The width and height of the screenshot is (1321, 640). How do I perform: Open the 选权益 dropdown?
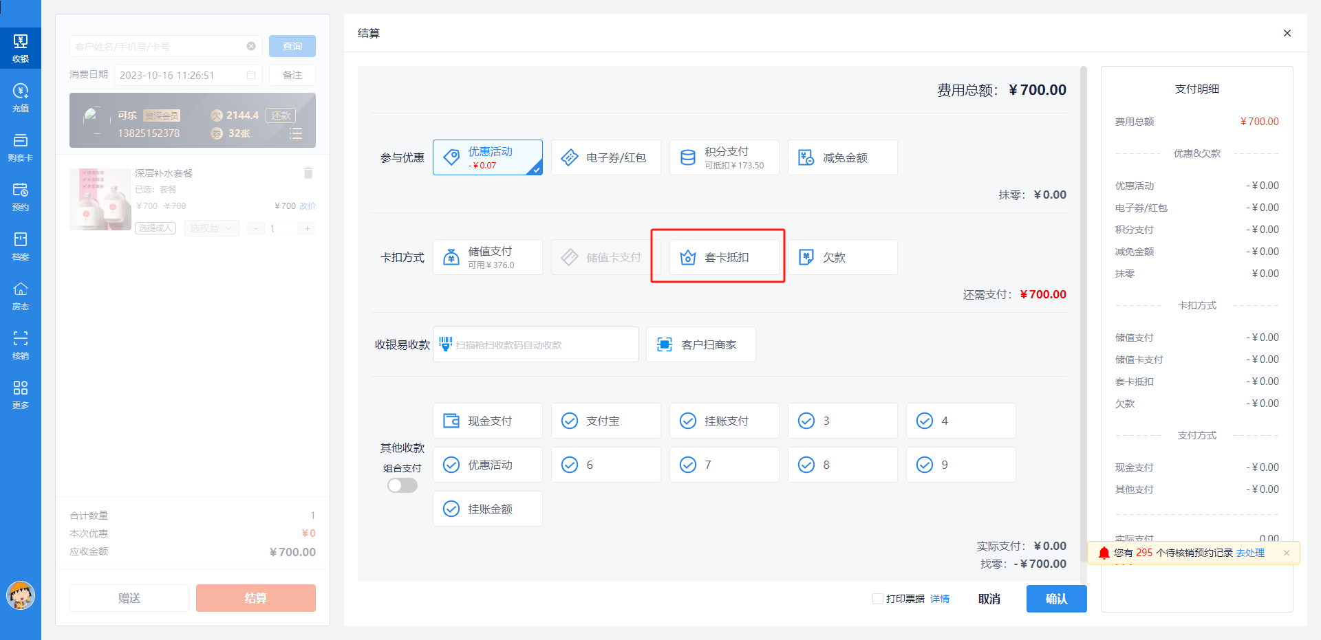[x=211, y=228]
